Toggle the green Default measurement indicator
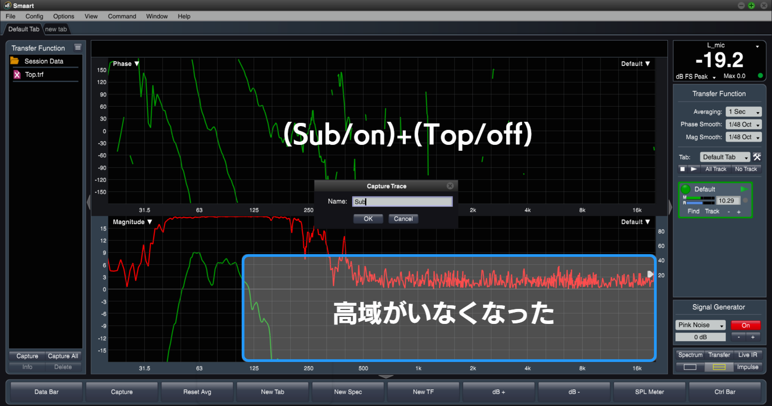 (685, 189)
